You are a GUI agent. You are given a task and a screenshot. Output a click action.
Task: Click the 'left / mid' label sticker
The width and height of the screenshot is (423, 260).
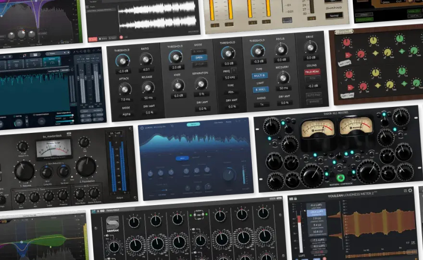[345, 64]
